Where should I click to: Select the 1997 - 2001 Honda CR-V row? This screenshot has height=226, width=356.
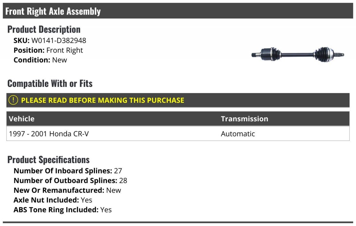49,134
